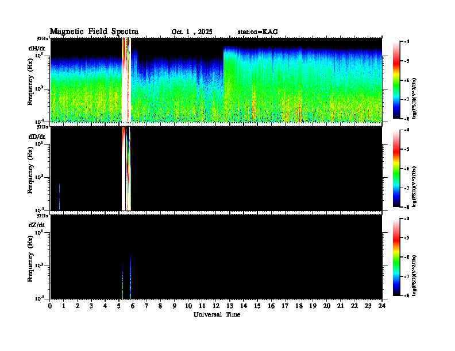Click hour 11 on the time axis

click(x=202, y=306)
